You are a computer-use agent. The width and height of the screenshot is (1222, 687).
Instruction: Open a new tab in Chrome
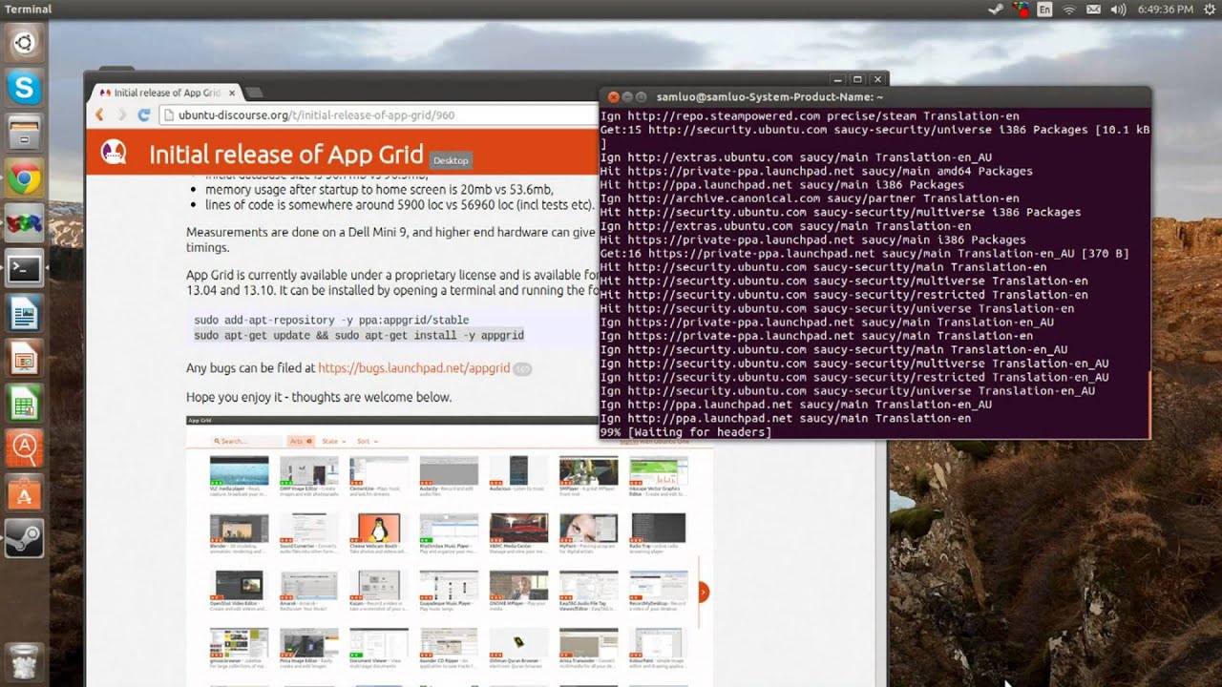point(254,93)
